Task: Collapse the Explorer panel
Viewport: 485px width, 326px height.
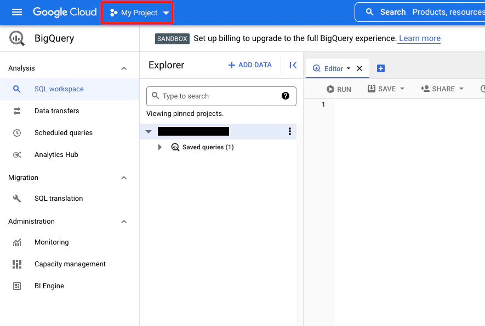Action: (x=293, y=65)
